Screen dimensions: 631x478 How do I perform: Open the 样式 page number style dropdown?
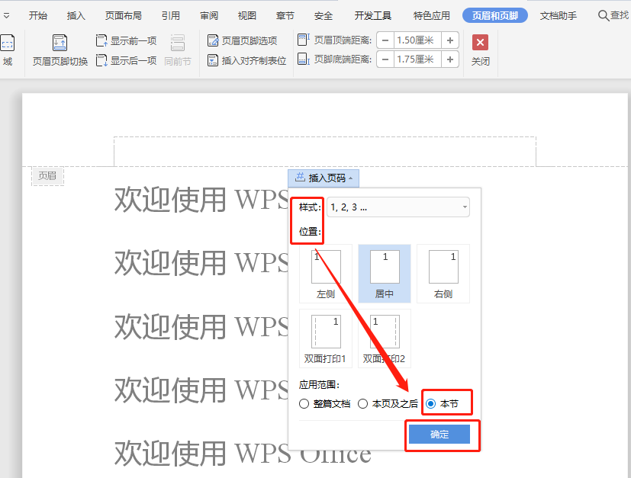pos(398,207)
